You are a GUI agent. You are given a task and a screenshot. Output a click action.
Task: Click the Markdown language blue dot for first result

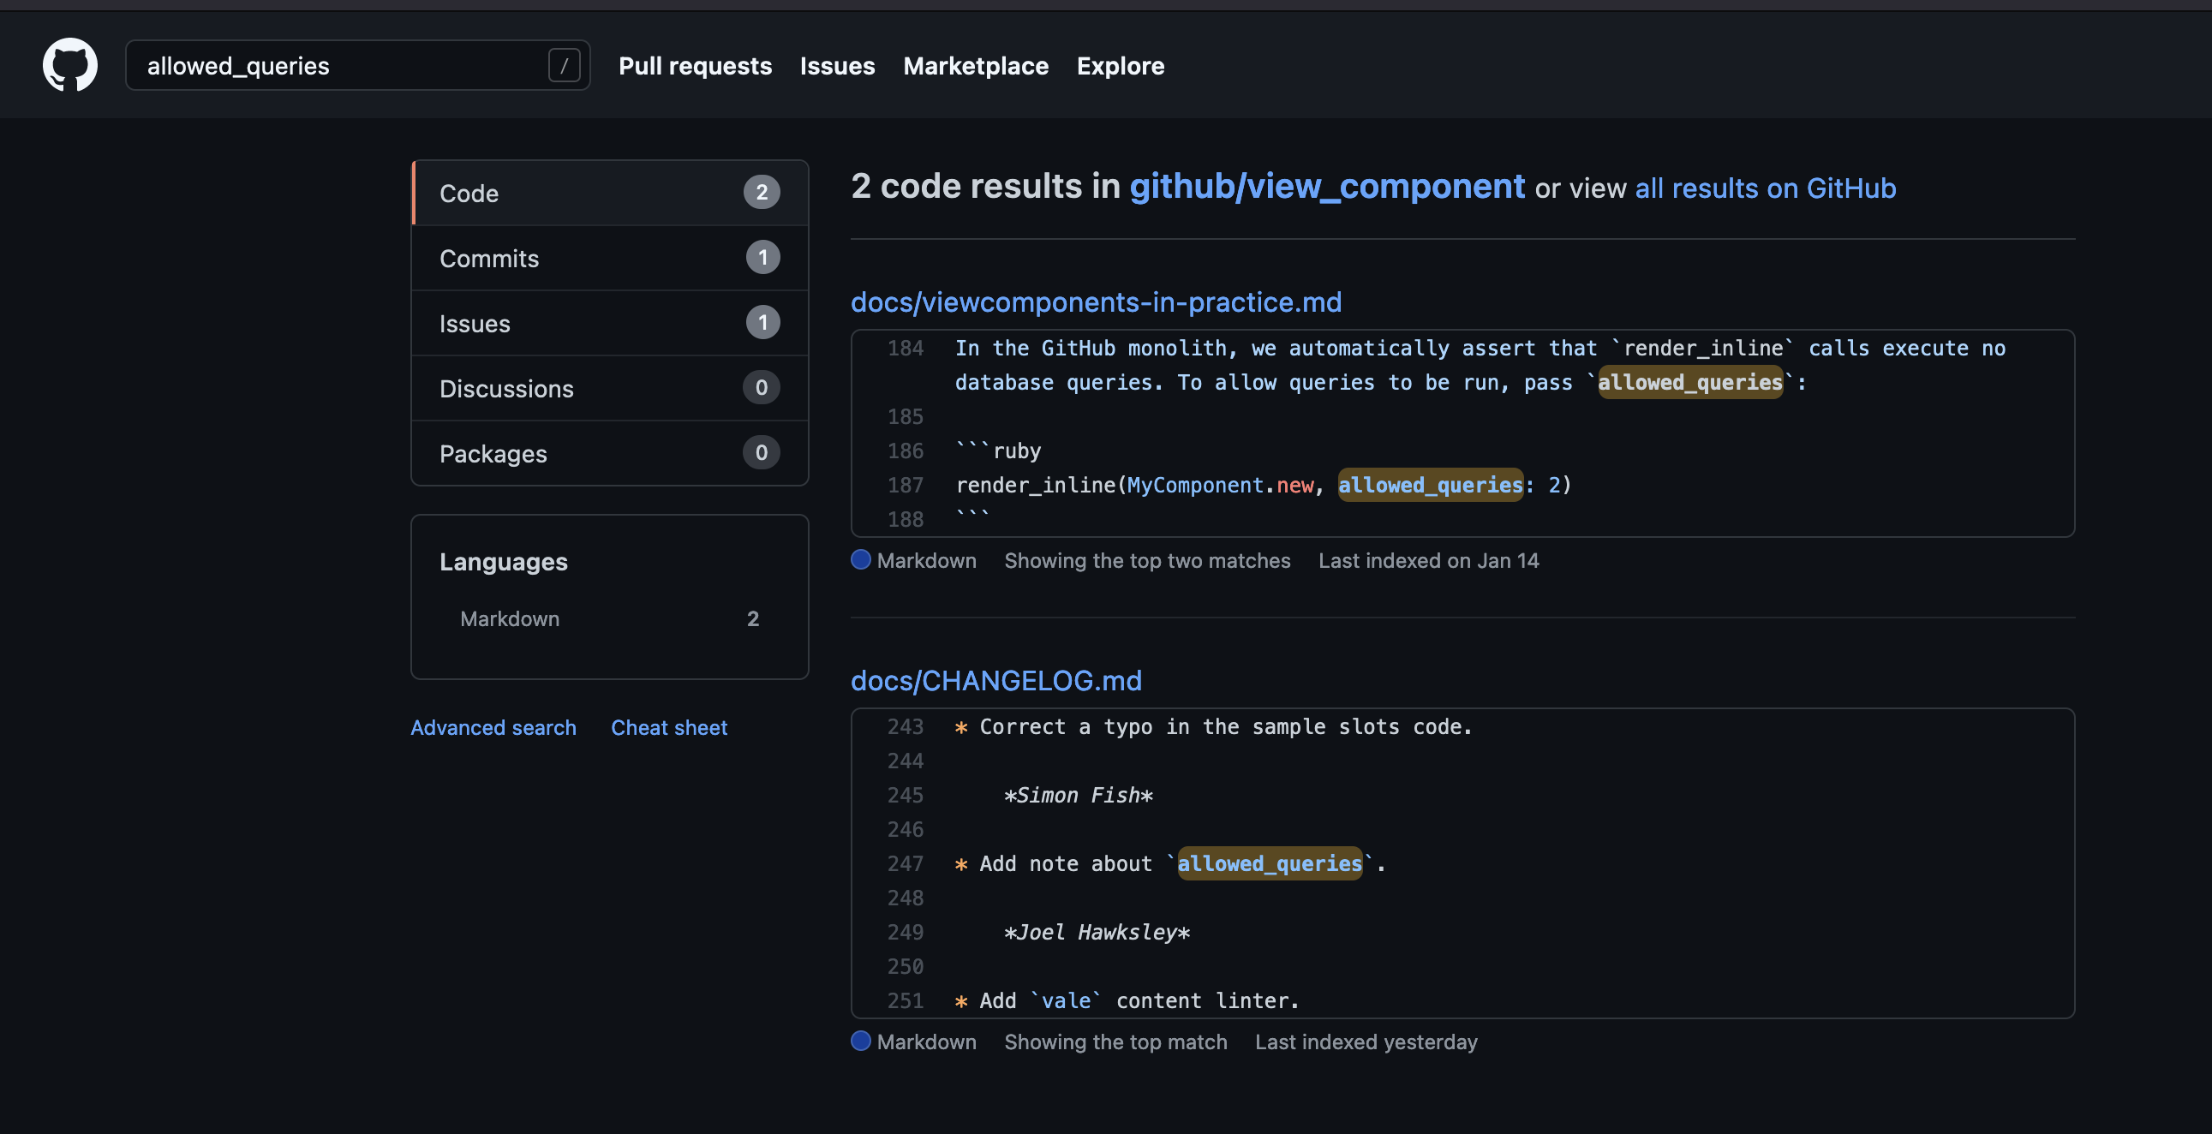pyautogui.click(x=859, y=559)
